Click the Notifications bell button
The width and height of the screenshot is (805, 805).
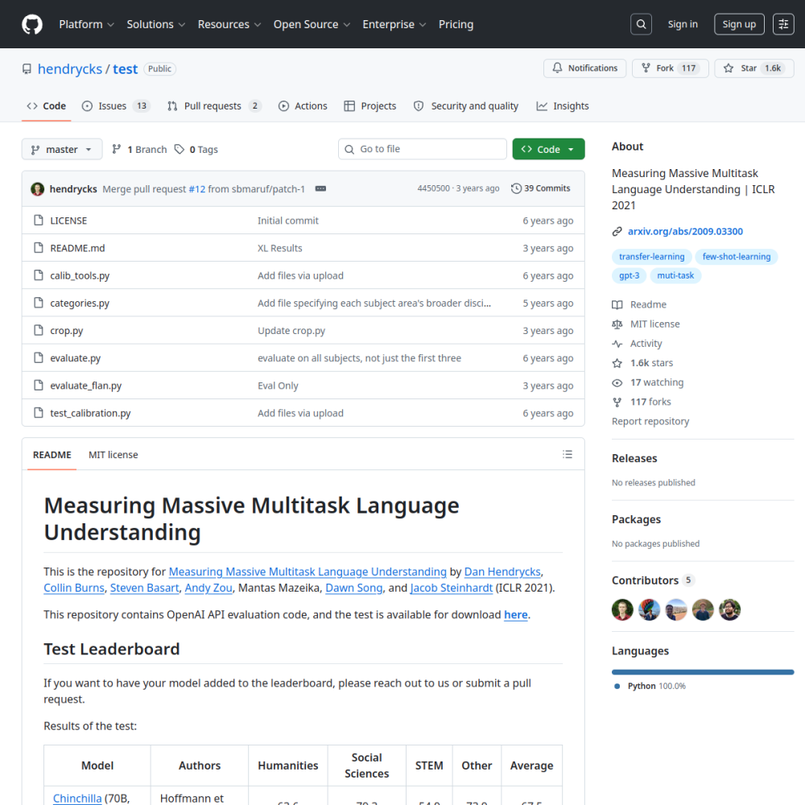point(584,68)
